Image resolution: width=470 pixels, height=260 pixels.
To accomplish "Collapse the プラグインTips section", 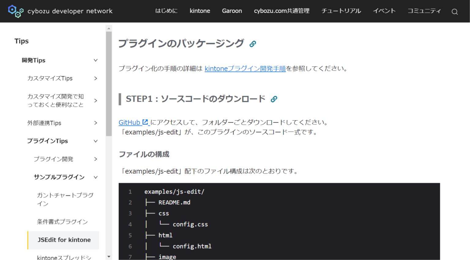I will coord(95,141).
